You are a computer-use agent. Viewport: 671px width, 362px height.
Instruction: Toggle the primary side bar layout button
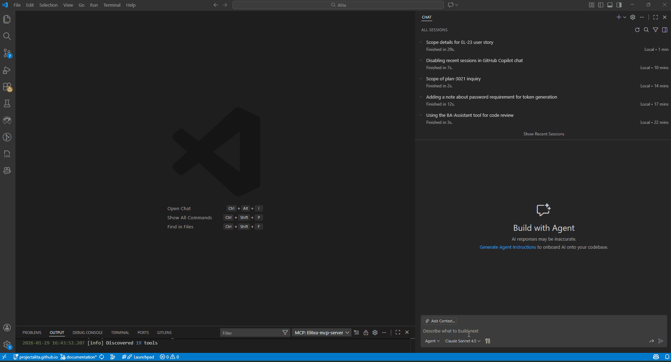(601, 5)
